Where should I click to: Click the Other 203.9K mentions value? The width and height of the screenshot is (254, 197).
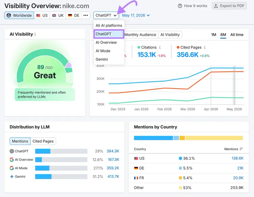point(237,188)
